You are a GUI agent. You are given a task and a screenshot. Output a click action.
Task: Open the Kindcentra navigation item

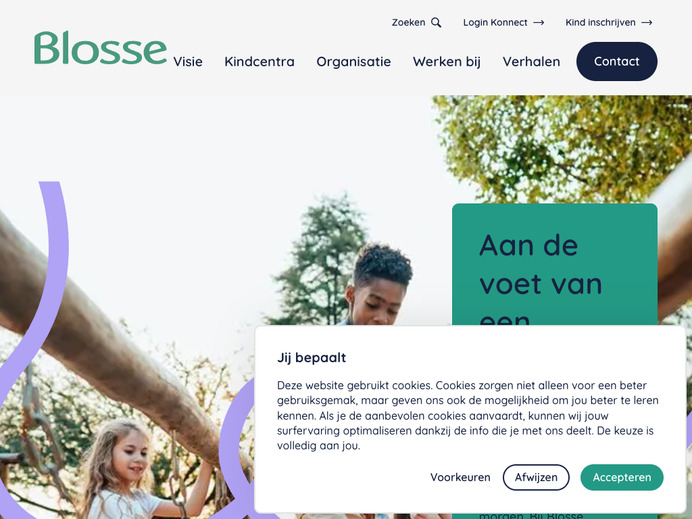(259, 61)
